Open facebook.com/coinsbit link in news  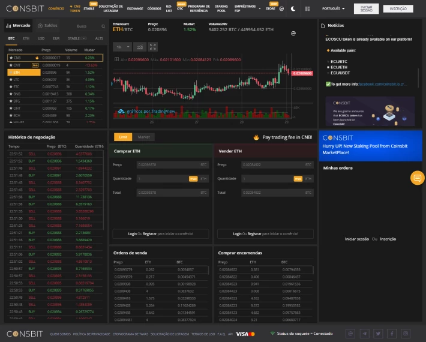382,84
